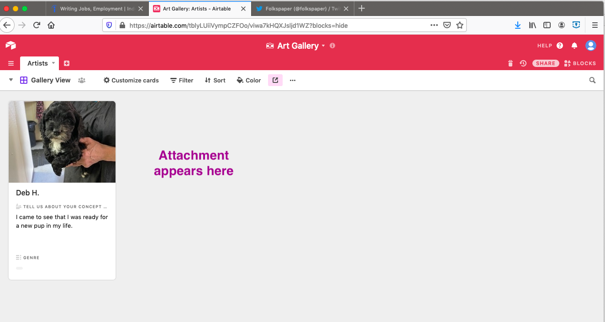
Task: Close the Writing Jobs browser tab
Action: [140, 9]
